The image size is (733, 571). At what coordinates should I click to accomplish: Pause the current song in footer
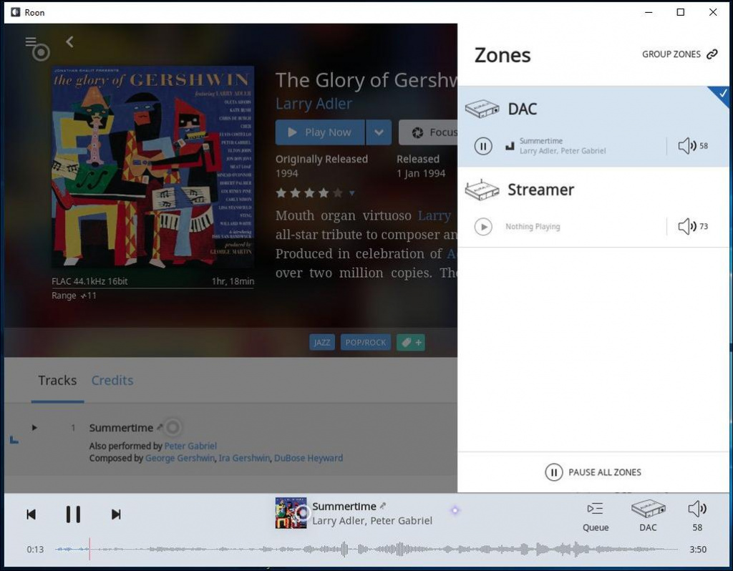tap(73, 514)
